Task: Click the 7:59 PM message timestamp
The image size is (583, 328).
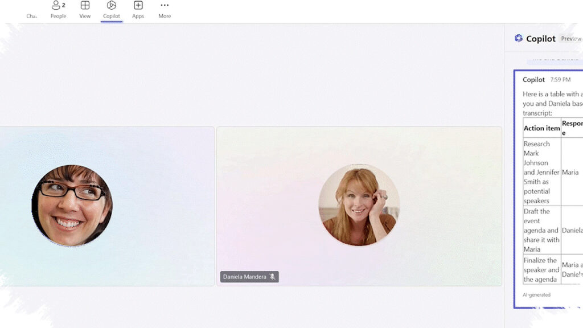Action: [x=560, y=80]
